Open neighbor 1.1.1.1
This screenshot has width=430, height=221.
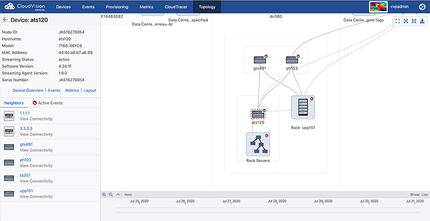click(25, 113)
